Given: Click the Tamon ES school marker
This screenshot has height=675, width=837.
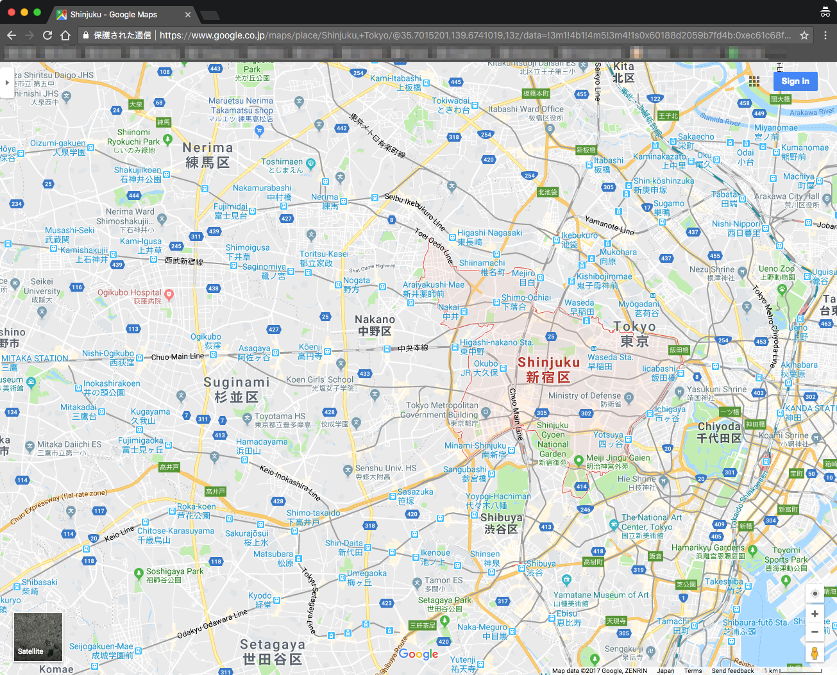Looking at the screenshot, I should 417,582.
